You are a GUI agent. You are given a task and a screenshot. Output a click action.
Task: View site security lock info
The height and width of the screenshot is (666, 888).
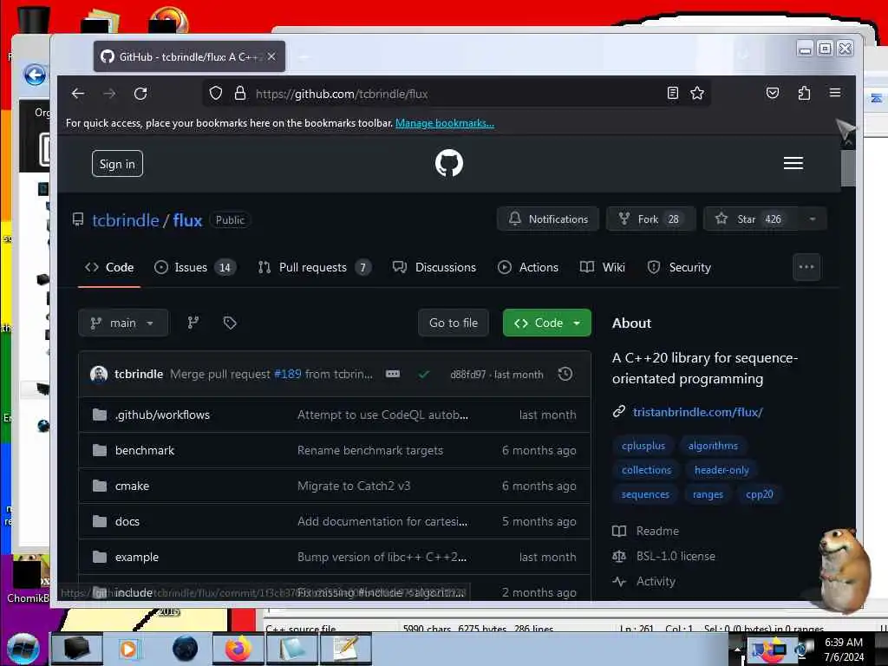coord(240,94)
